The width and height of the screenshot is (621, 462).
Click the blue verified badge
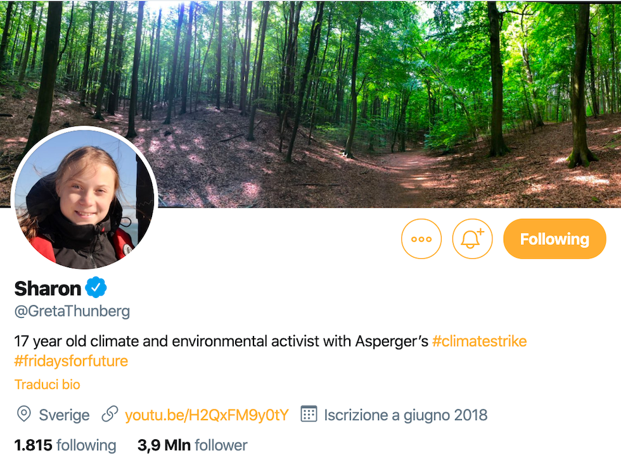coord(96,288)
